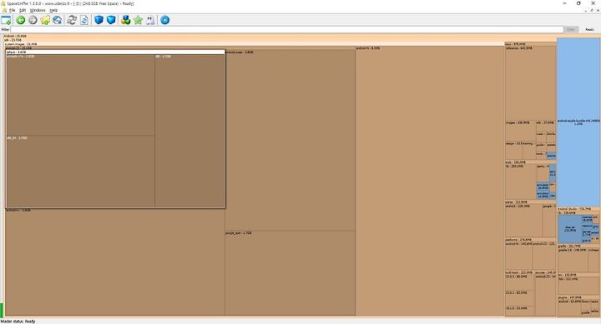Click the SpaceSniffer star icon in the title bar
This screenshot has width=601, height=324.
(3, 3)
